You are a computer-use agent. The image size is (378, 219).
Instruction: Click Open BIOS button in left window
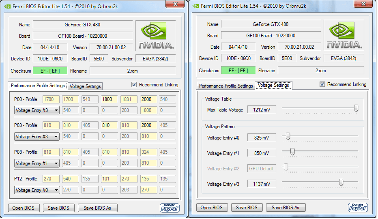click(x=24, y=208)
